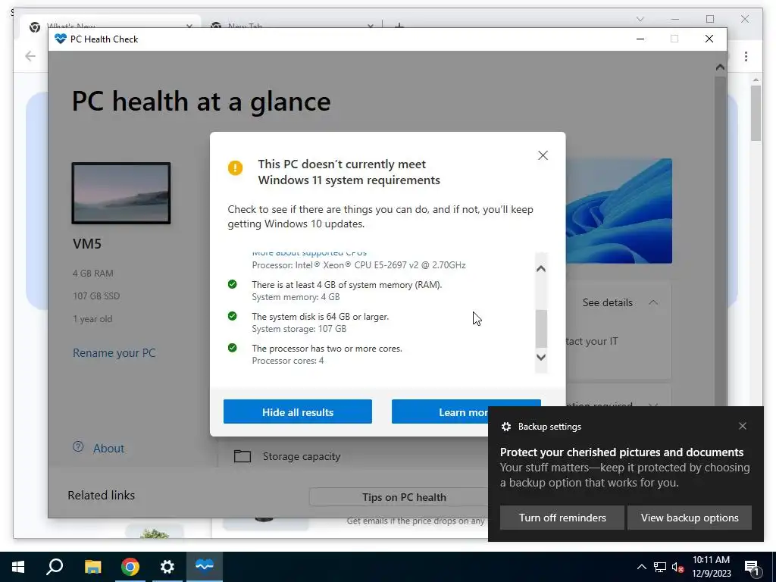Image resolution: width=776 pixels, height=582 pixels.
Task: Click View backup options button
Action: click(690, 518)
